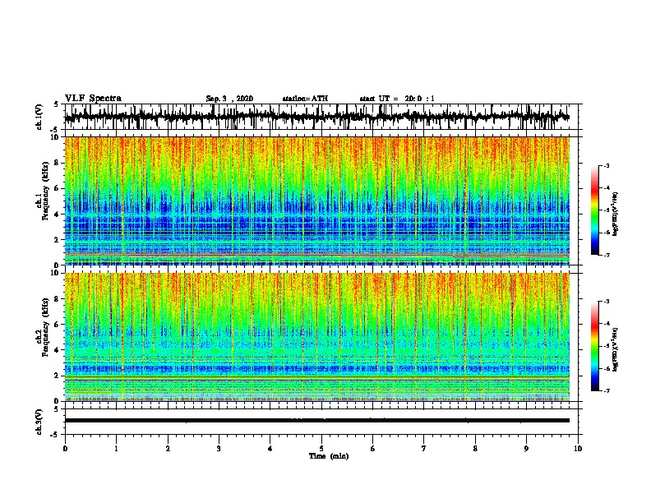Image resolution: width=651 pixels, height=503 pixels.
Task: Click the "station=ATH" header label
Action: (x=305, y=99)
